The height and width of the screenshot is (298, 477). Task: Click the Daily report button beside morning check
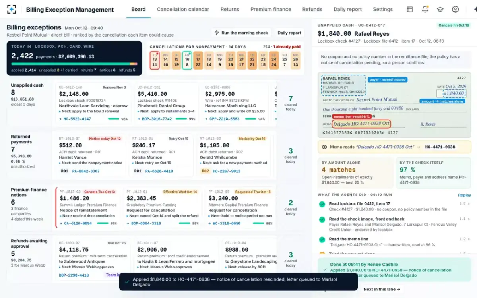[289, 33]
